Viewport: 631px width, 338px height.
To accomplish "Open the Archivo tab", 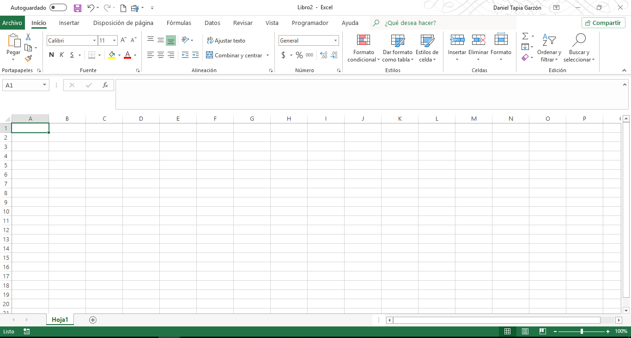I will tap(12, 23).
